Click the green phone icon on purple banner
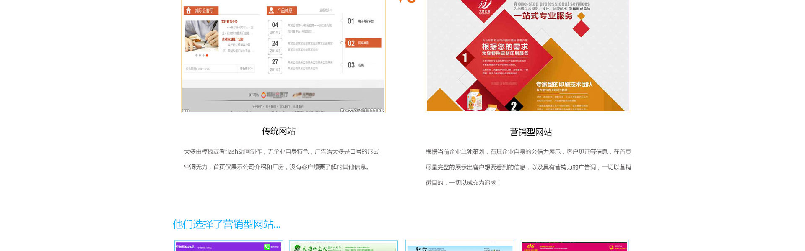This screenshot has width=805, height=251. (267, 247)
